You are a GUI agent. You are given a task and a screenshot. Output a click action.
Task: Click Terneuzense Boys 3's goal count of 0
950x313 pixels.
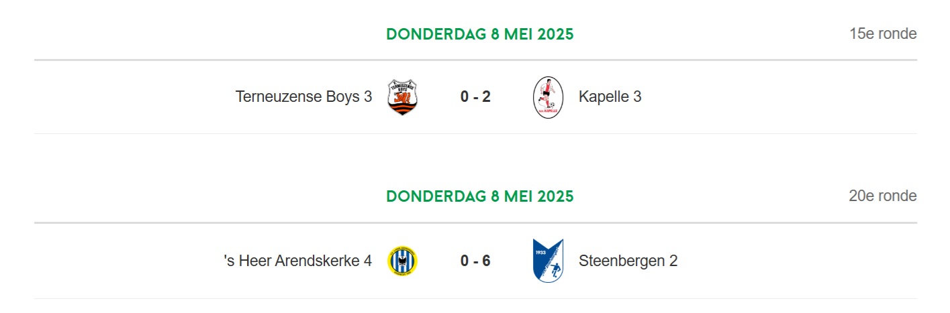tap(465, 97)
